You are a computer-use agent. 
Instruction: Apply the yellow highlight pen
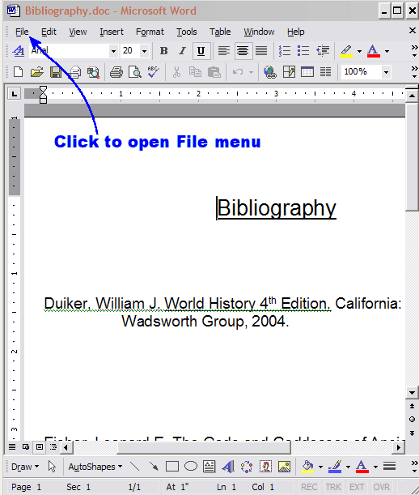[x=346, y=51]
